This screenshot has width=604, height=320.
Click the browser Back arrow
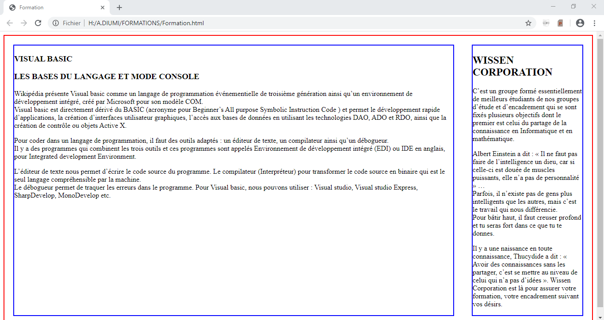[x=10, y=23]
